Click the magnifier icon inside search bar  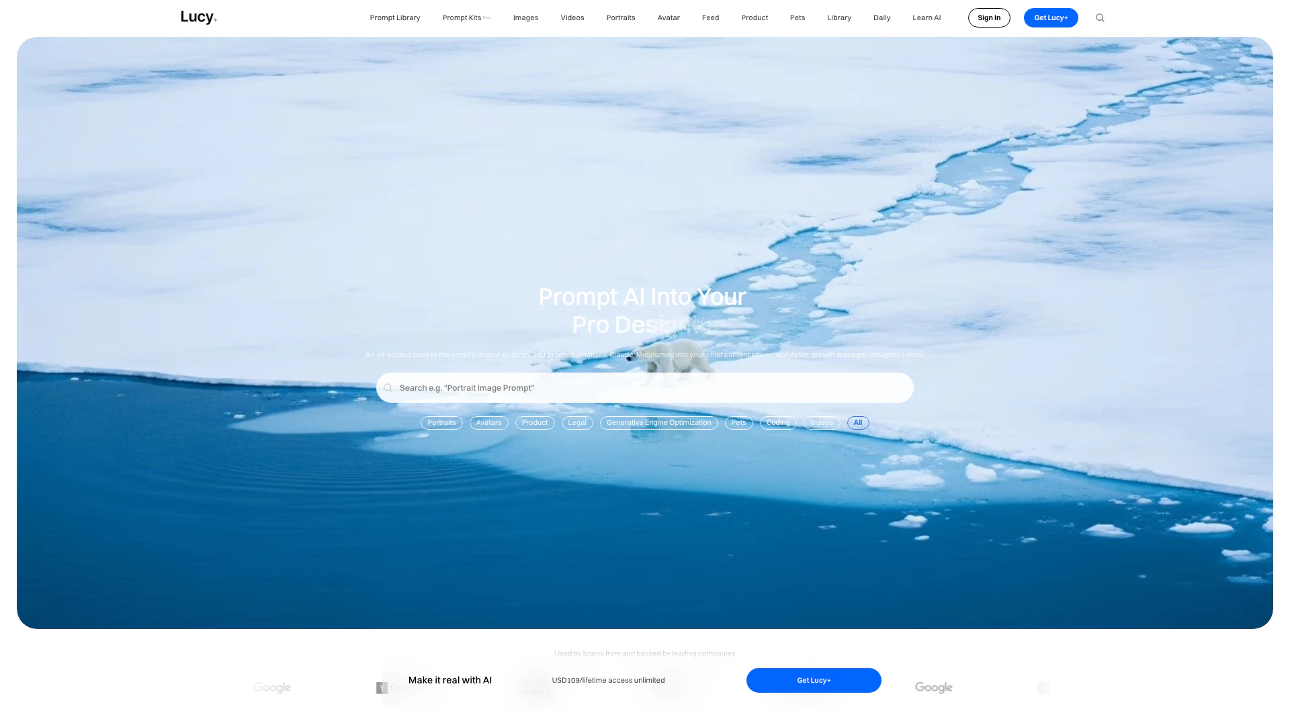pyautogui.click(x=388, y=388)
